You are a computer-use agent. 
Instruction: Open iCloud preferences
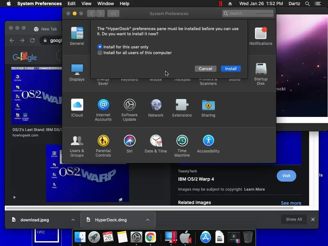(77, 108)
